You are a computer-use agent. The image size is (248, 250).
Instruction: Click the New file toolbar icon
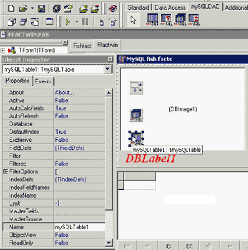click(x=11, y=8)
